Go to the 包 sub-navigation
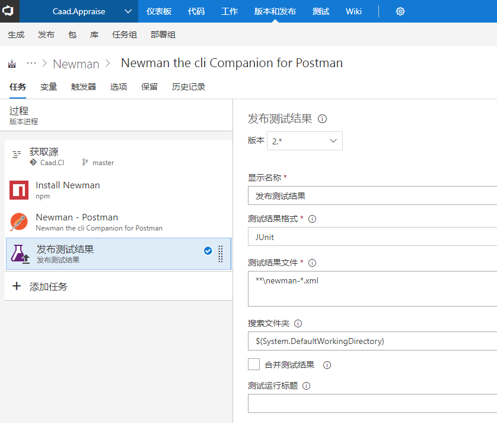Screen dimensions: 497x423 point(72,34)
